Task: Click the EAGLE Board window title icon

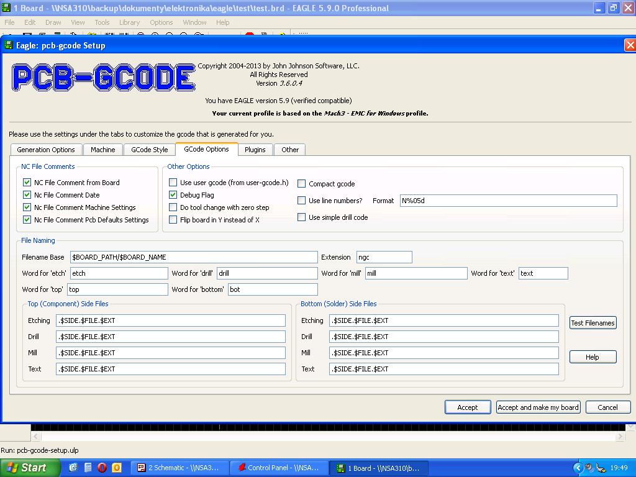Action: click(x=6, y=7)
